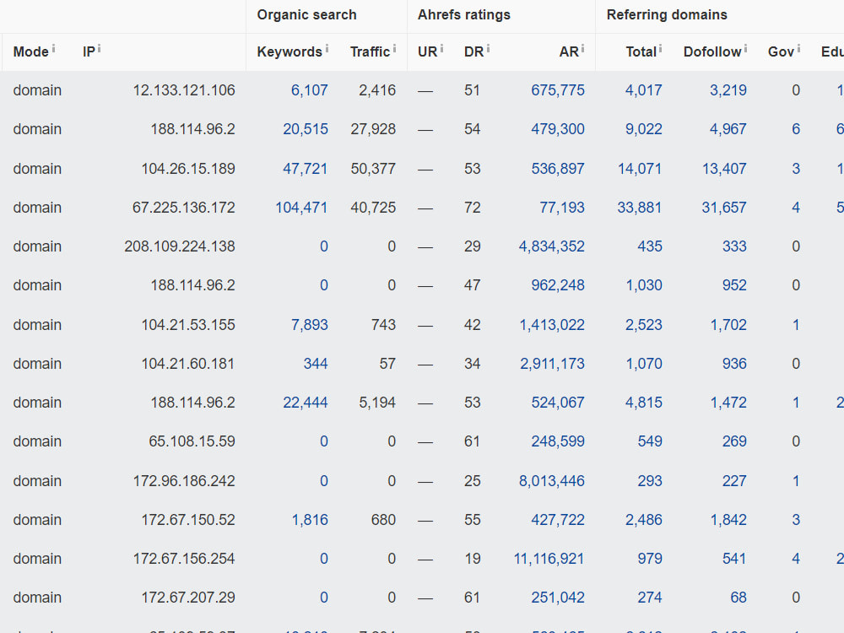Open info tooltip icon for Keywords column
844x633 pixels.
click(x=327, y=48)
